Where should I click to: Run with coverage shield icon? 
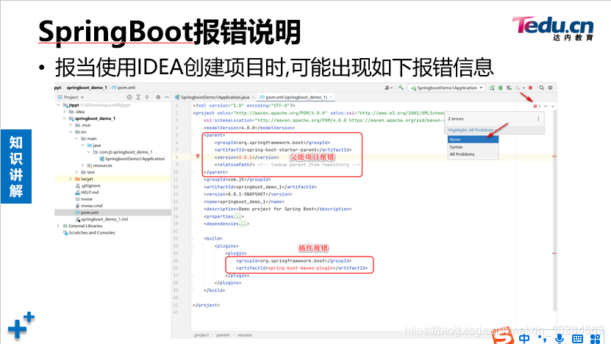point(509,88)
